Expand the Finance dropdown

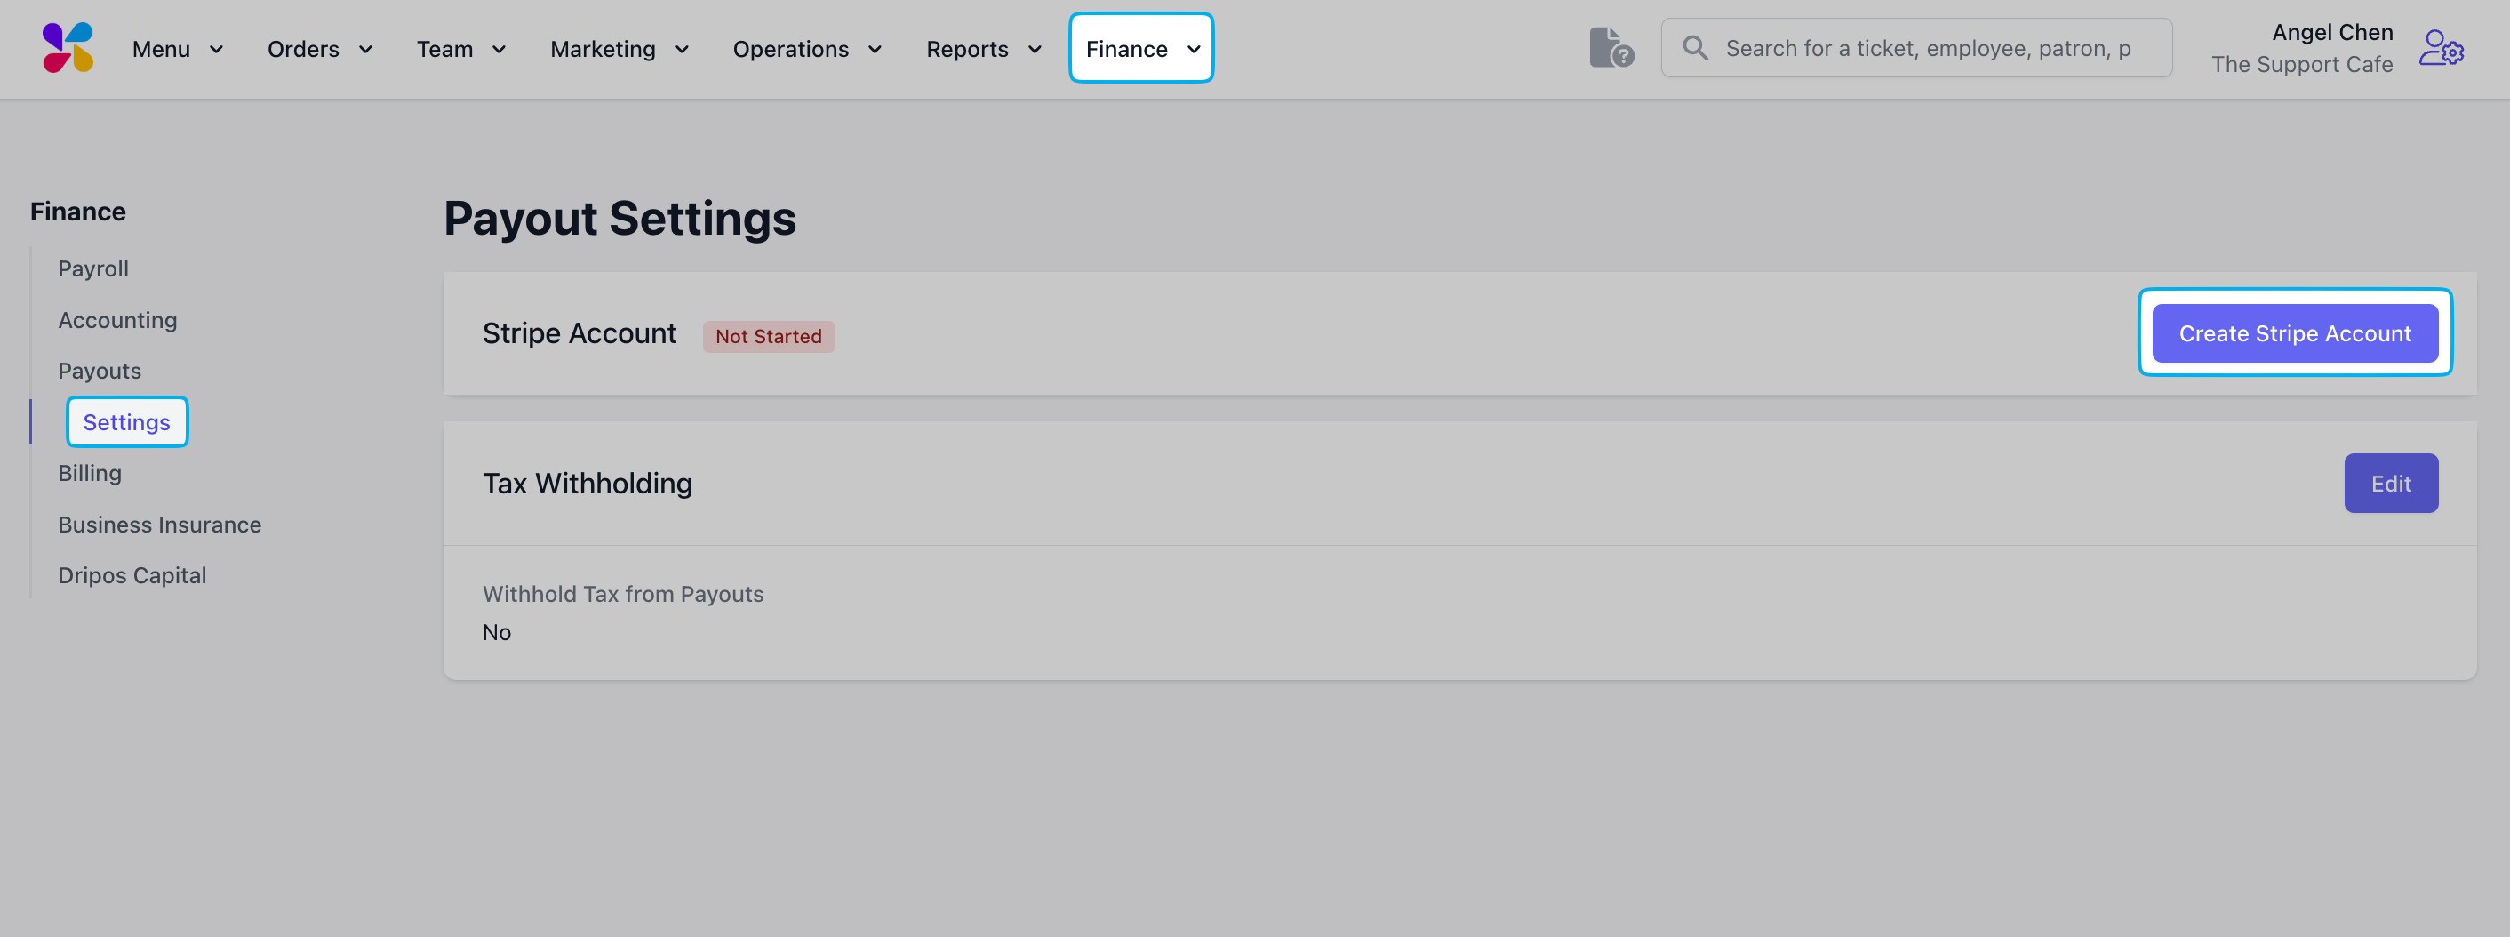[x=1141, y=49]
